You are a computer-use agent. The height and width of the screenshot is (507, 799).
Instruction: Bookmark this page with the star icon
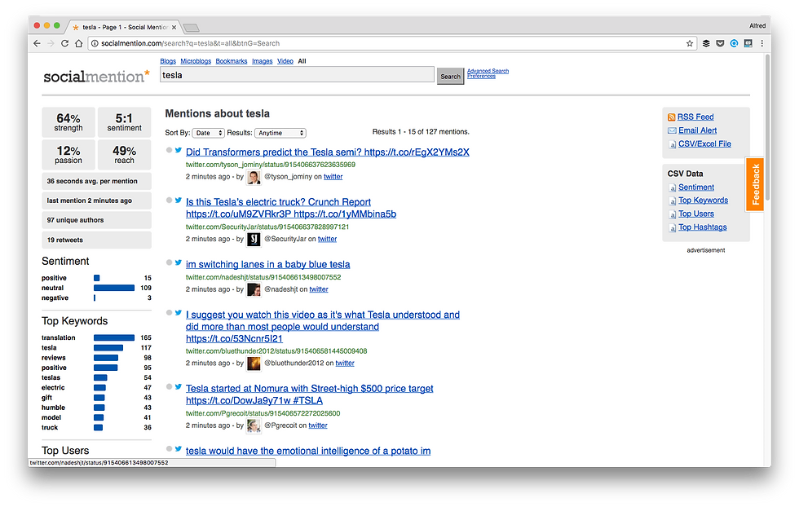[x=690, y=43]
